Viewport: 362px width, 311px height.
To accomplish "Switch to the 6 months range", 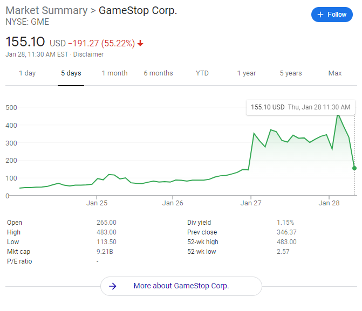I will point(158,73).
